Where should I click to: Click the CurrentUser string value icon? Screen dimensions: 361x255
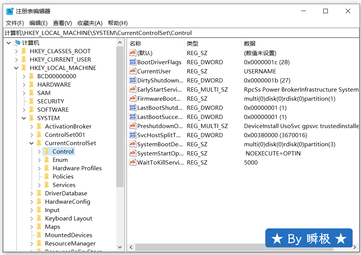(x=132, y=71)
